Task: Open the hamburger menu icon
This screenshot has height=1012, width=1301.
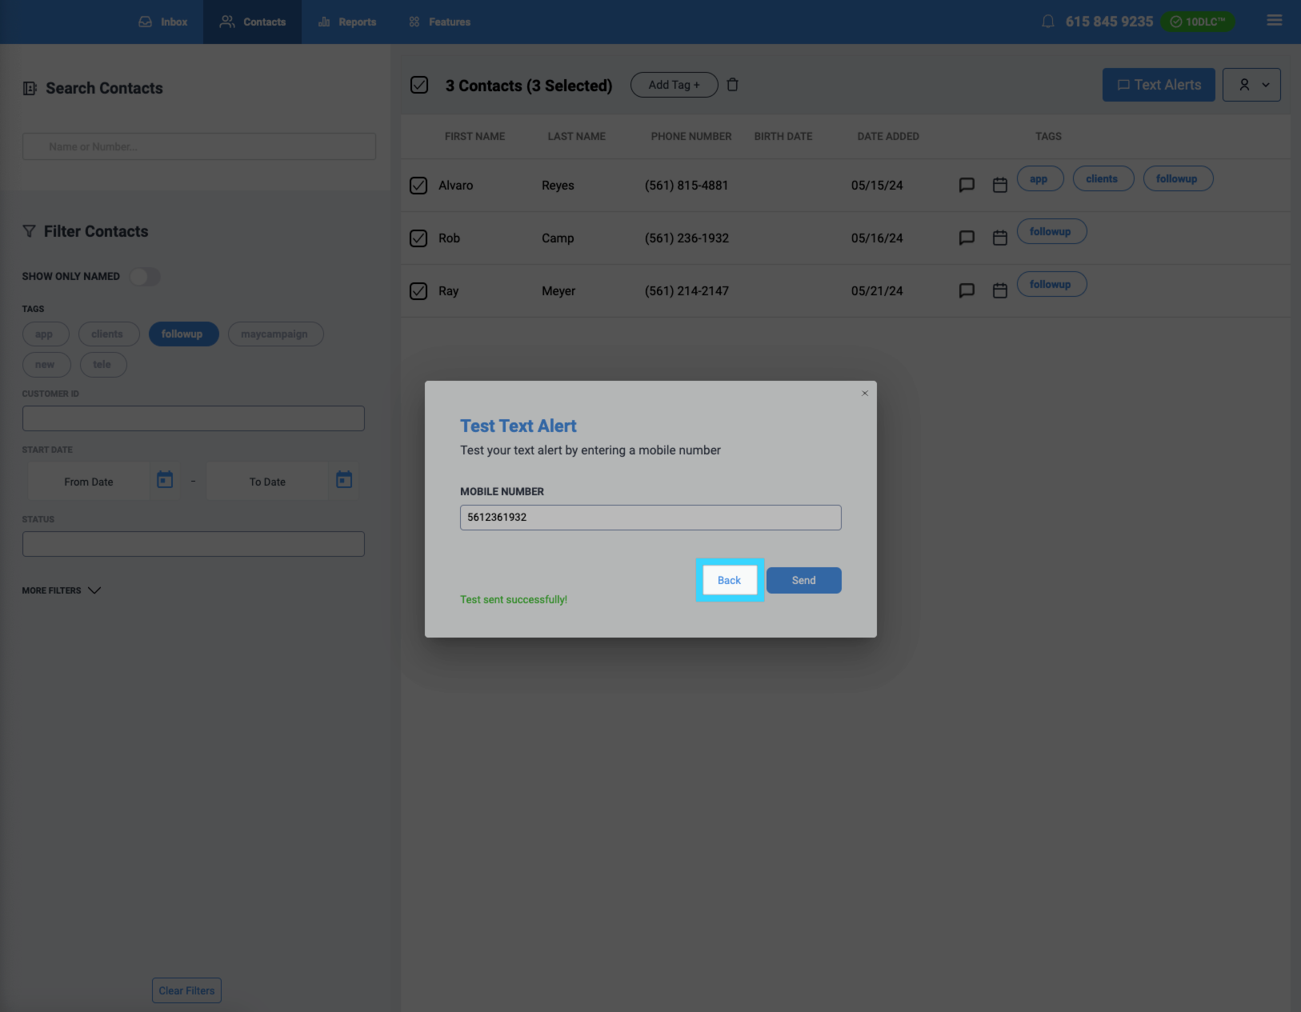Action: point(1274,21)
